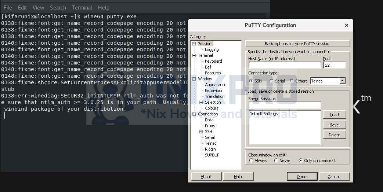The height and width of the screenshot is (192, 383).
Task: Click the Delete session button
Action: click(335, 135)
